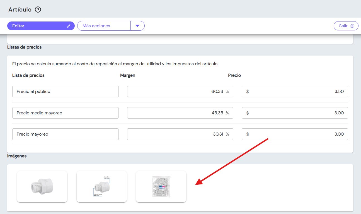
Task: Click the Más acciones button
Action: (104, 26)
